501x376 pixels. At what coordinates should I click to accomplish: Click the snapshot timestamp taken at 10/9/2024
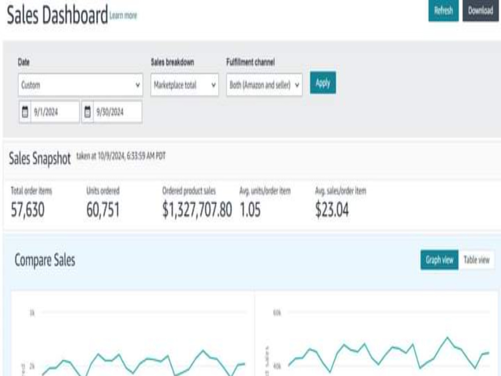tap(121, 156)
